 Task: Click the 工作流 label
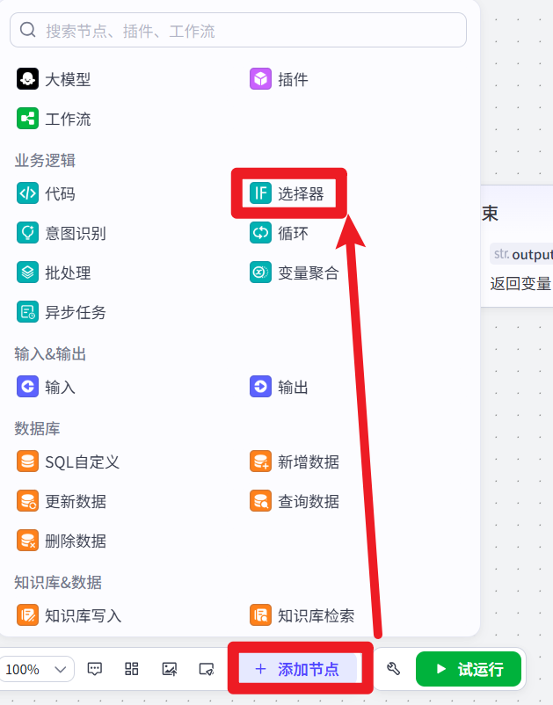click(68, 120)
